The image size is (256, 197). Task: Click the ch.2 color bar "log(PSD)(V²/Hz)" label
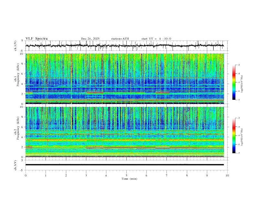(x=242, y=137)
